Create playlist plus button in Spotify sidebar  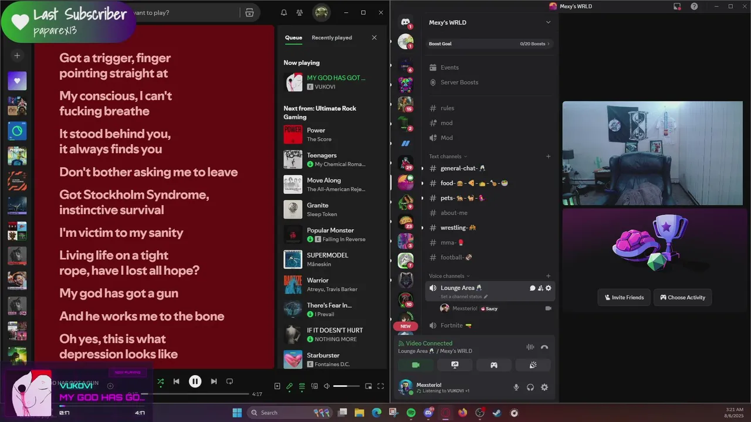click(x=17, y=55)
